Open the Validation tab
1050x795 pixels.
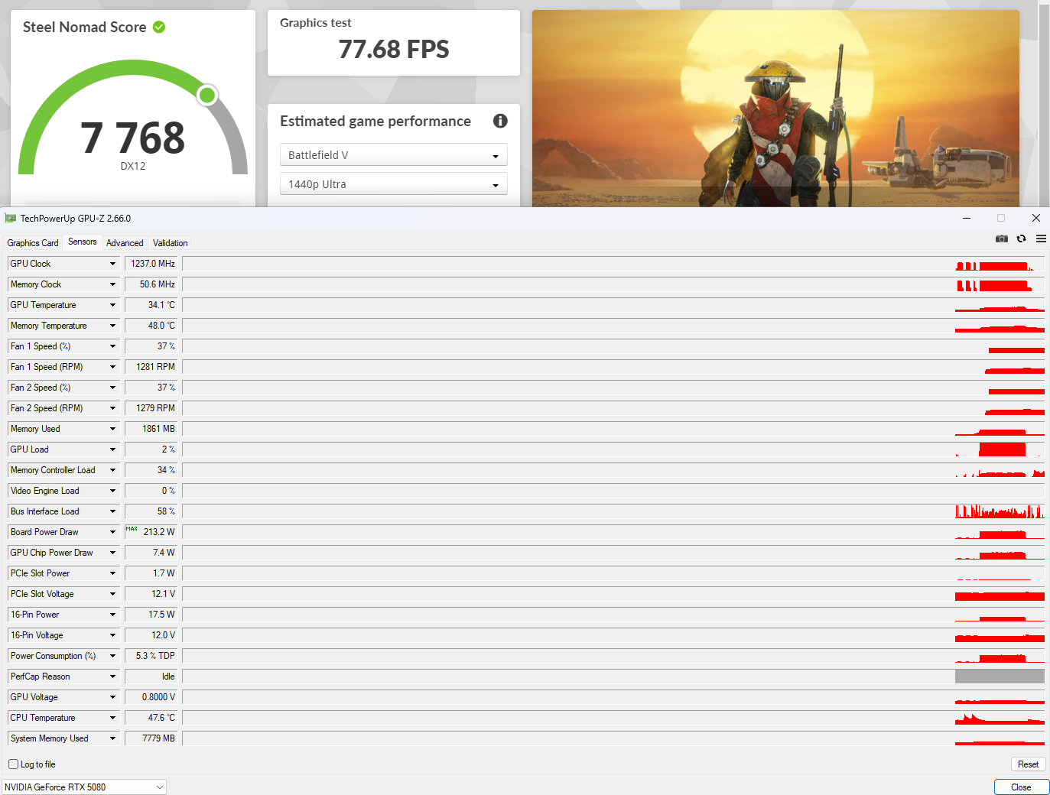tap(170, 243)
